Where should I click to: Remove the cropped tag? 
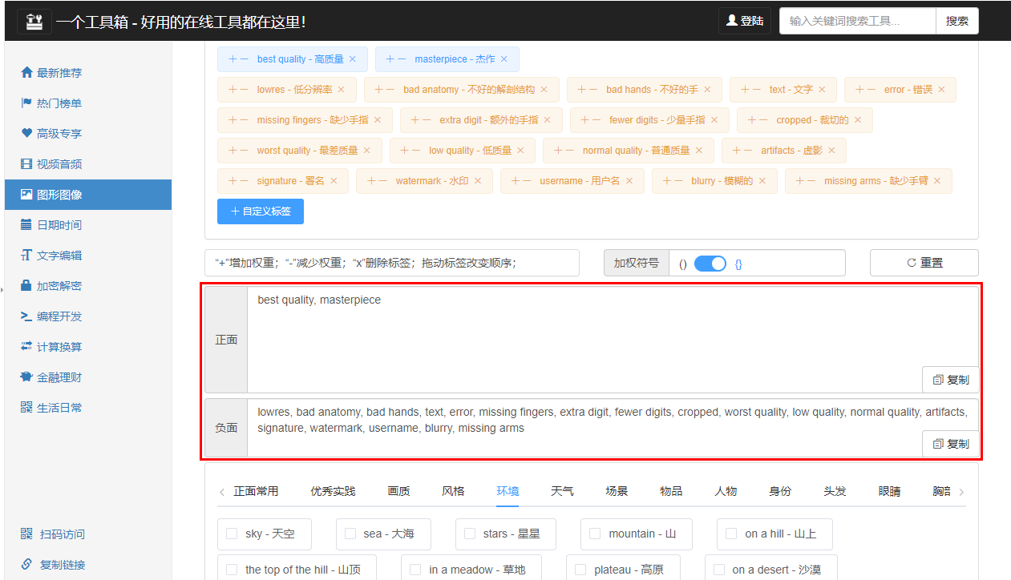point(857,120)
